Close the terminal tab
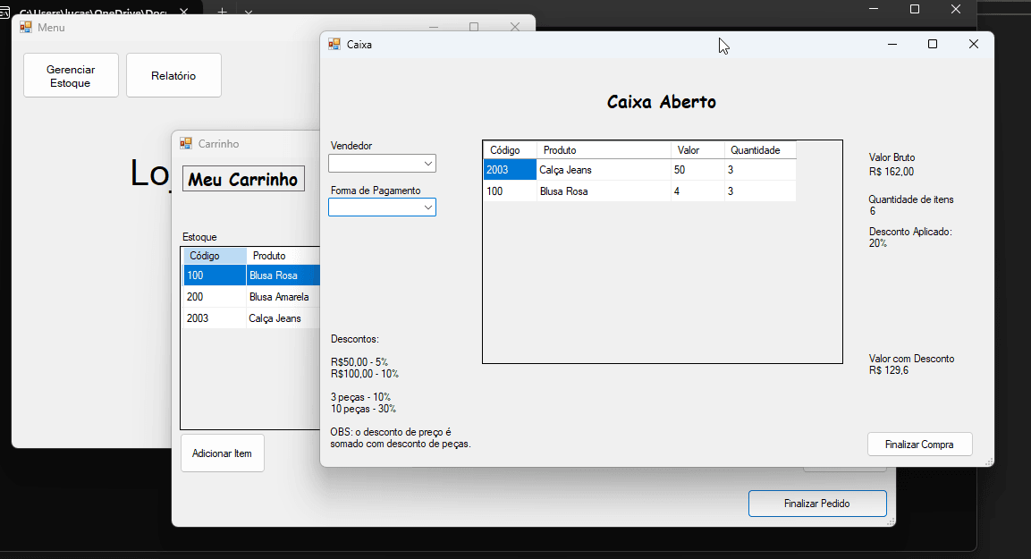This screenshot has height=559, width=1031. point(183,11)
